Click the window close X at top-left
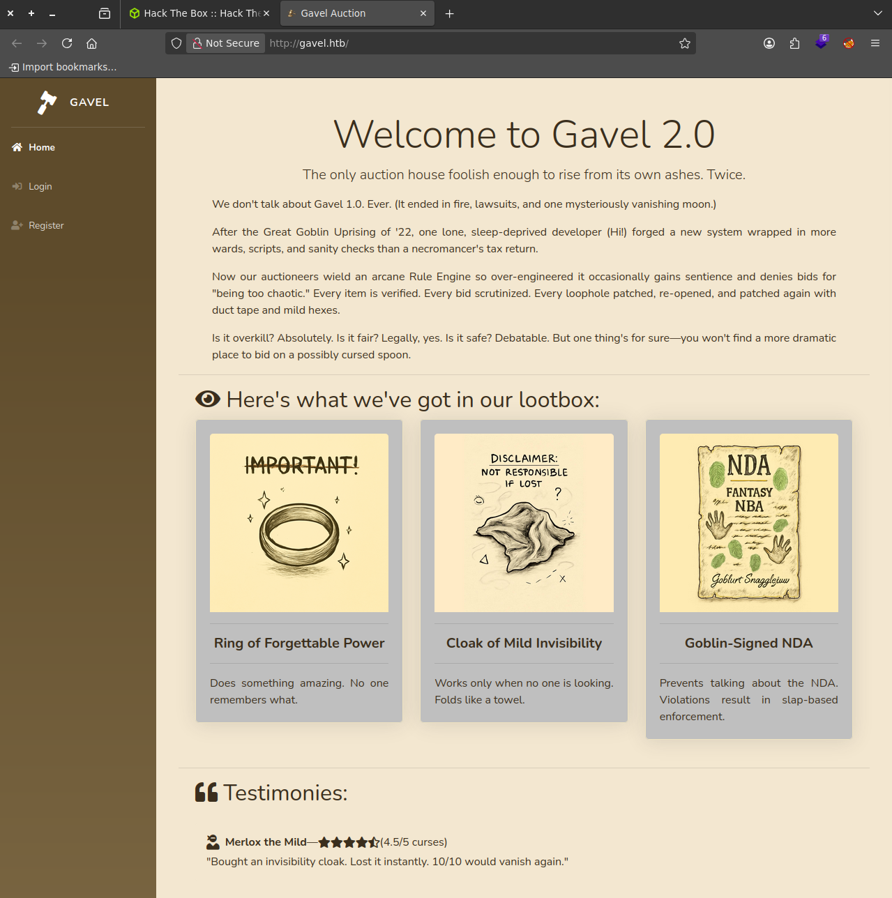Viewport: 892px width, 898px height. pos(10,13)
